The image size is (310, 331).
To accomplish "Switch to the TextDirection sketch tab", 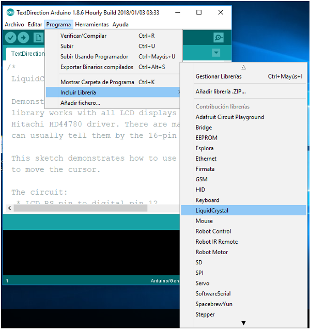I will 26,54.
